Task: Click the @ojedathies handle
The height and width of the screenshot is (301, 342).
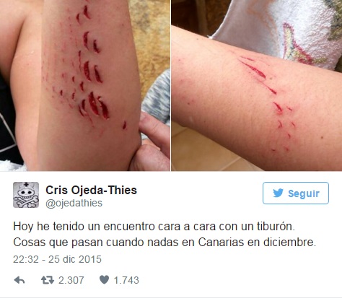Action: pyautogui.click(x=74, y=203)
